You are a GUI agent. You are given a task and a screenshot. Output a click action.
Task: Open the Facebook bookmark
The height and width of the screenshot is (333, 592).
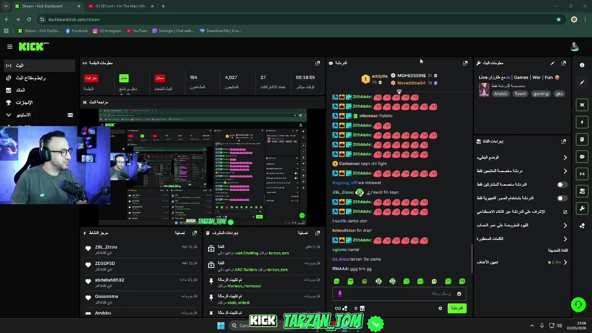click(77, 31)
